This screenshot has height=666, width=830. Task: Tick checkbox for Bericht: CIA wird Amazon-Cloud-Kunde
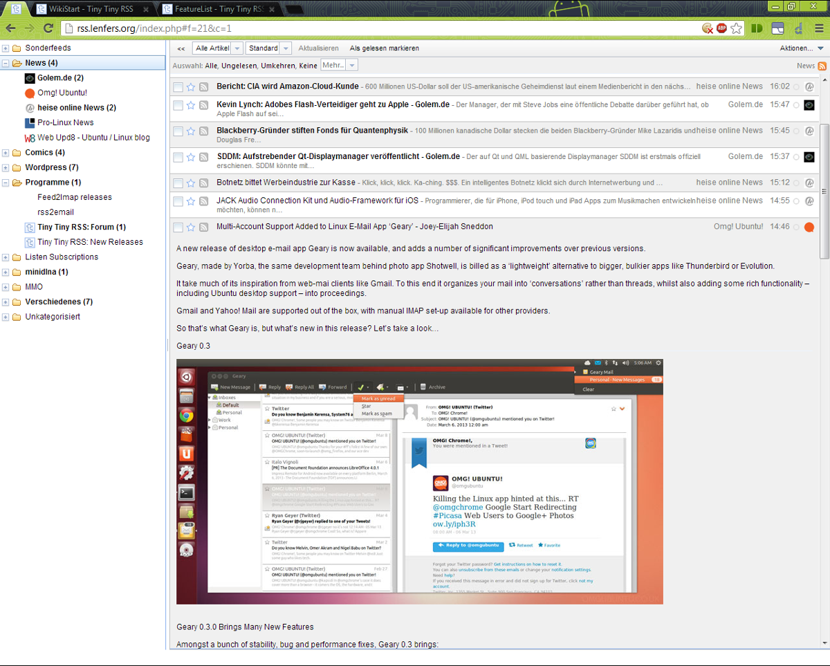click(x=178, y=87)
